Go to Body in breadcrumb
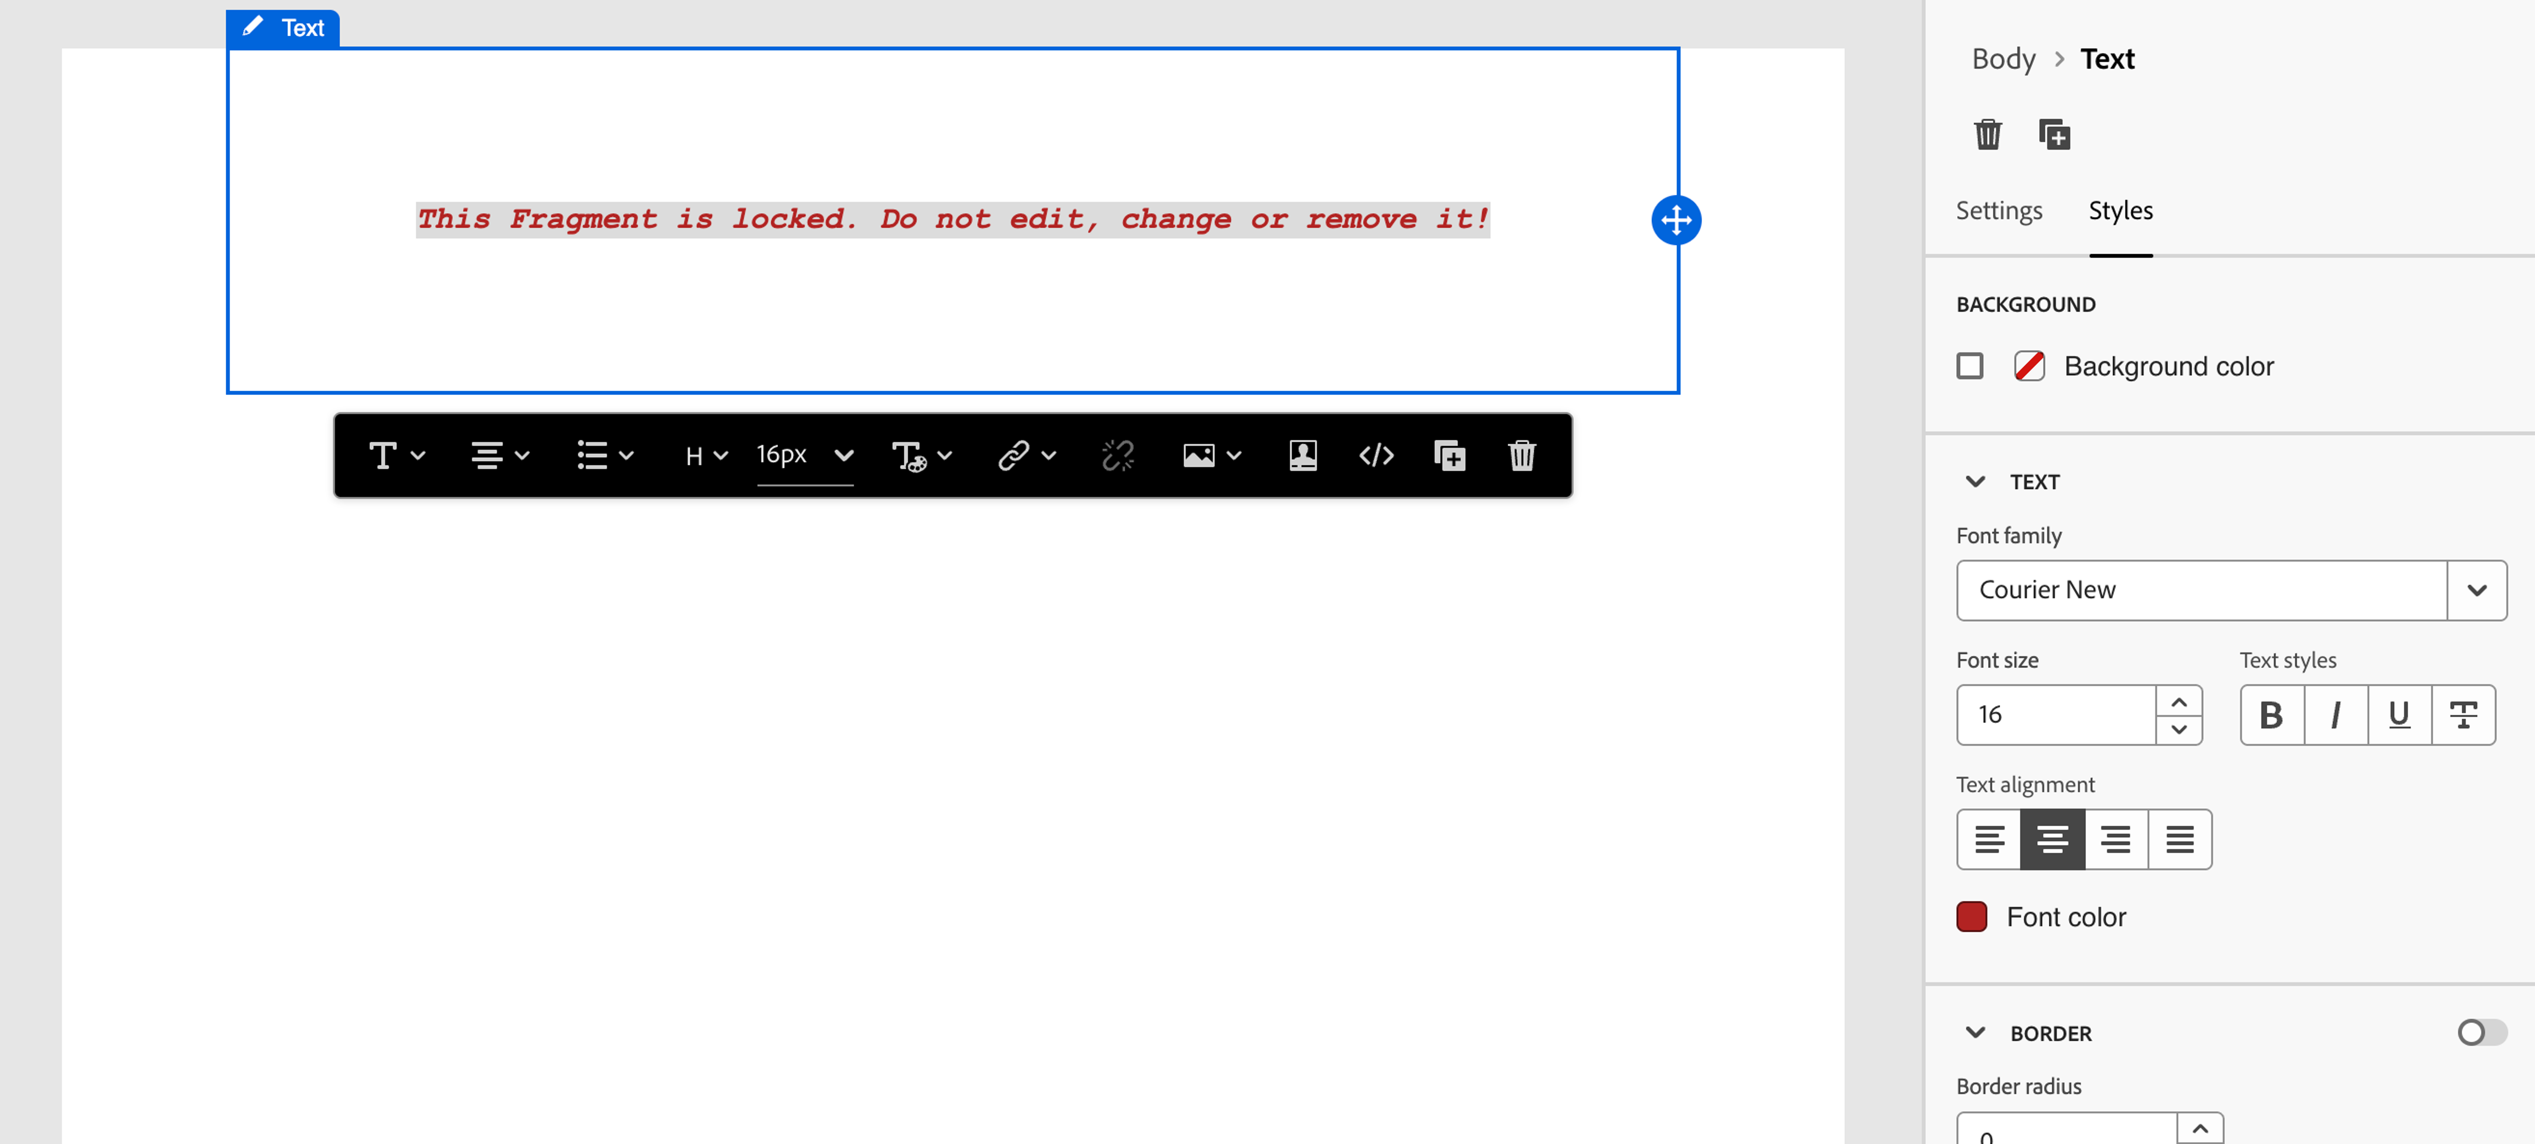The image size is (2535, 1144). point(2003,59)
